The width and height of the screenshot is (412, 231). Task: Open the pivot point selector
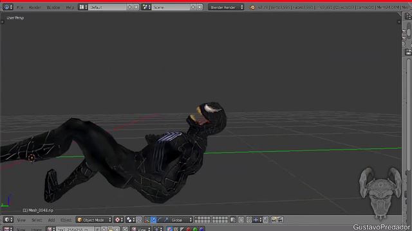point(130,219)
